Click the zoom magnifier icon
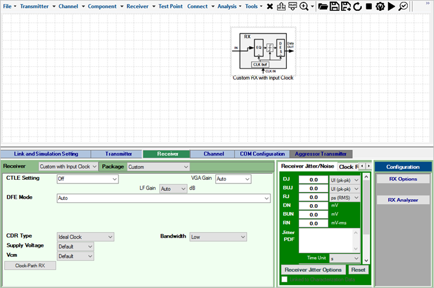This screenshot has height=288, width=434. point(303,6)
